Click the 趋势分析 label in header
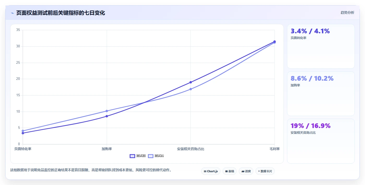Screen dimensions: 365x185 [x=347, y=12]
